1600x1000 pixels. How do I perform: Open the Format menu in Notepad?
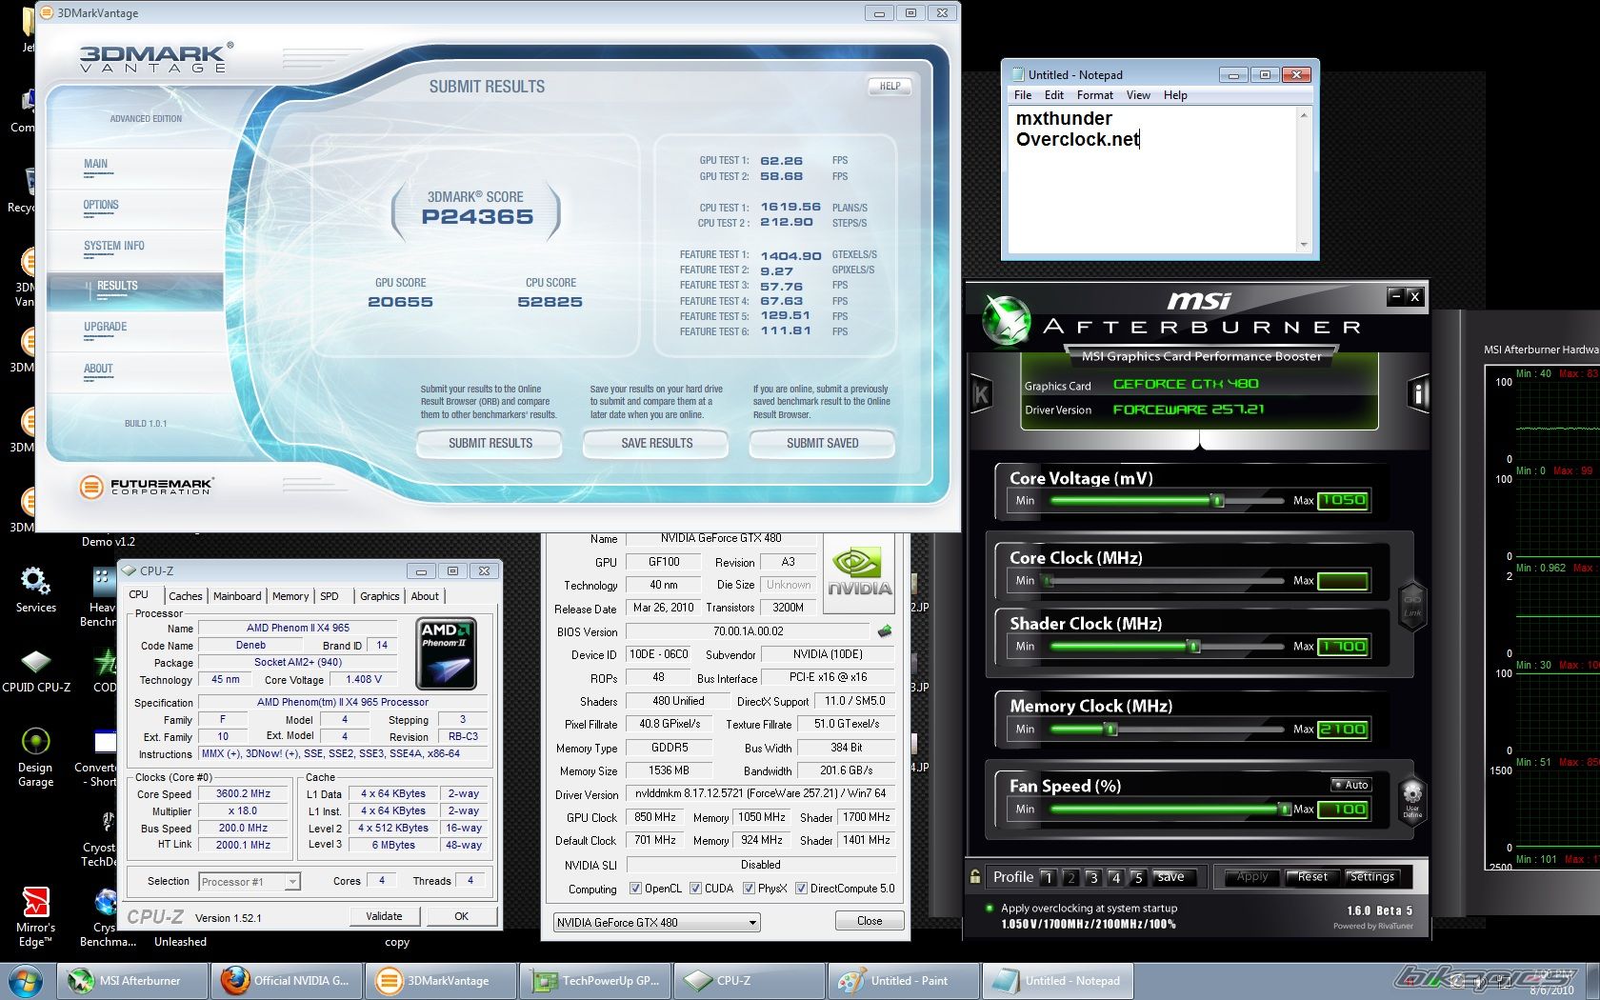coord(1094,95)
